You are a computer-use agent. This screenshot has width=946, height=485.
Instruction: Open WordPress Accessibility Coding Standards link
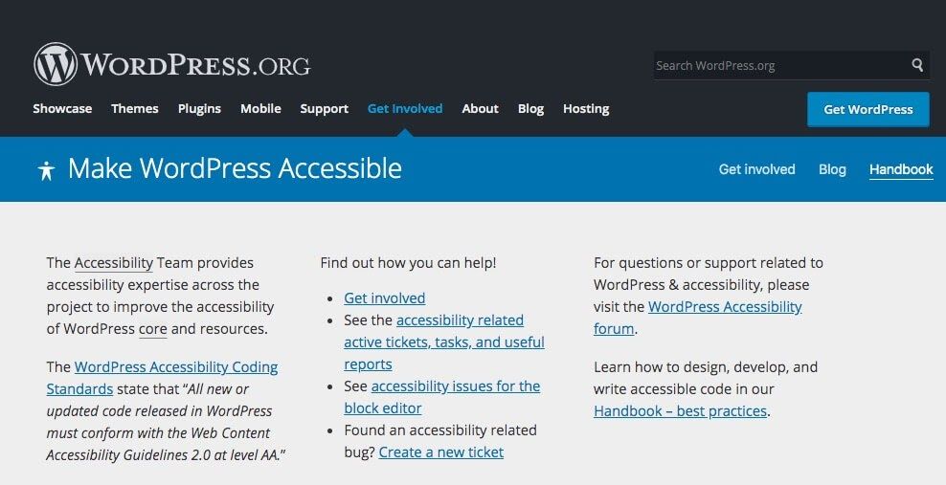click(176, 366)
